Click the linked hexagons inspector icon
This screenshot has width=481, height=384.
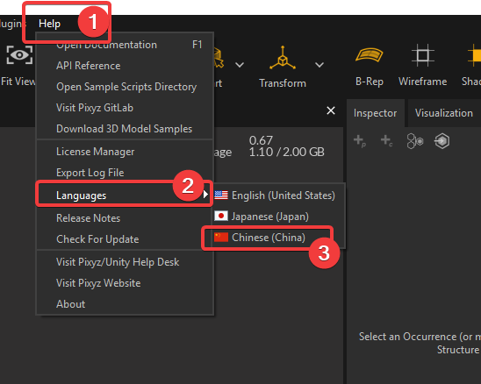415,141
